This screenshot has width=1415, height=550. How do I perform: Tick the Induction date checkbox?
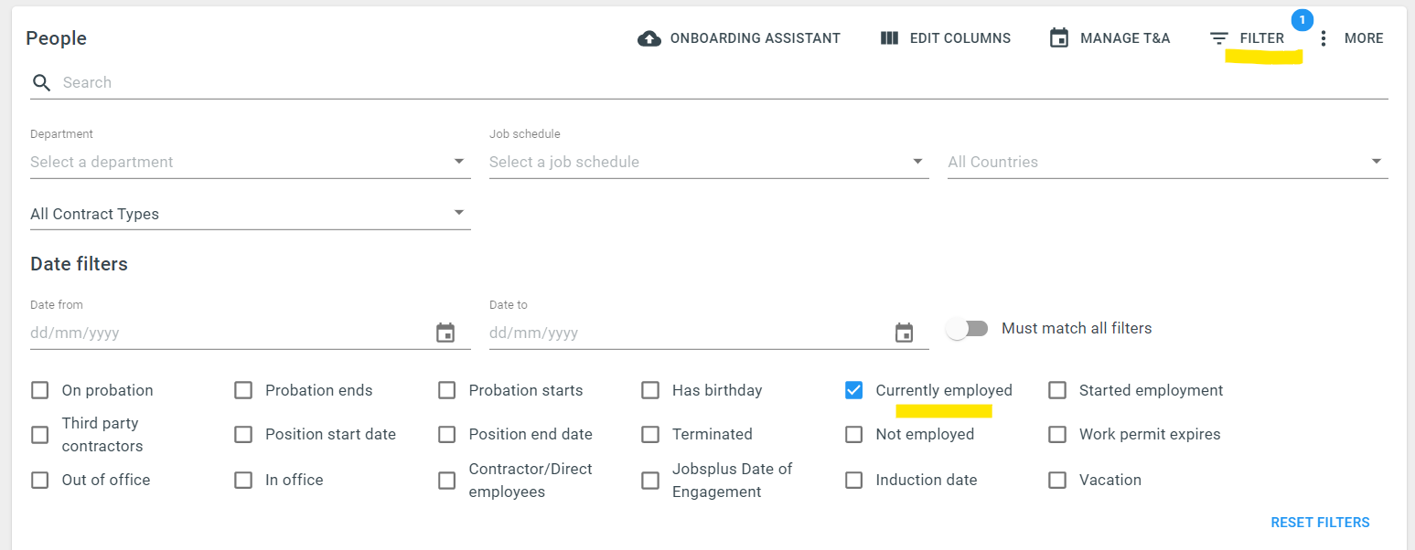click(x=853, y=480)
